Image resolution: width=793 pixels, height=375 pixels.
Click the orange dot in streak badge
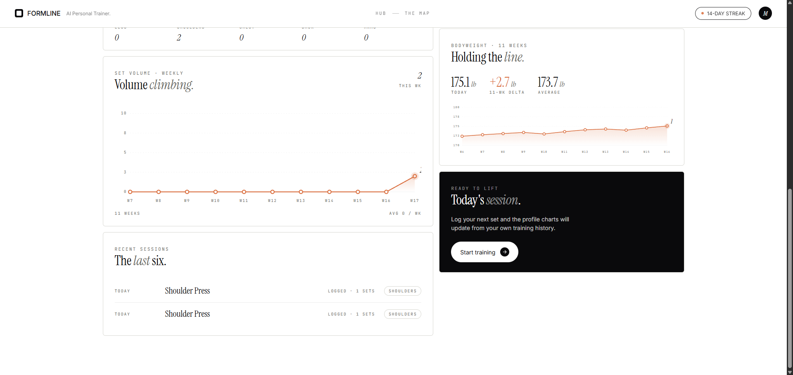coord(702,14)
